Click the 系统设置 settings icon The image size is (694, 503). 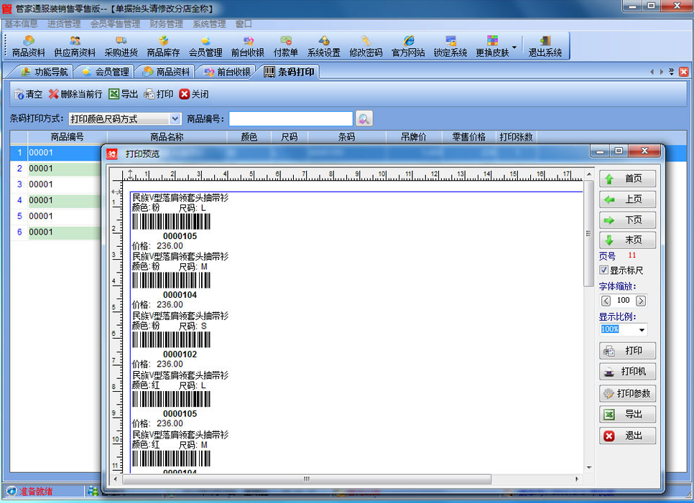[x=323, y=46]
